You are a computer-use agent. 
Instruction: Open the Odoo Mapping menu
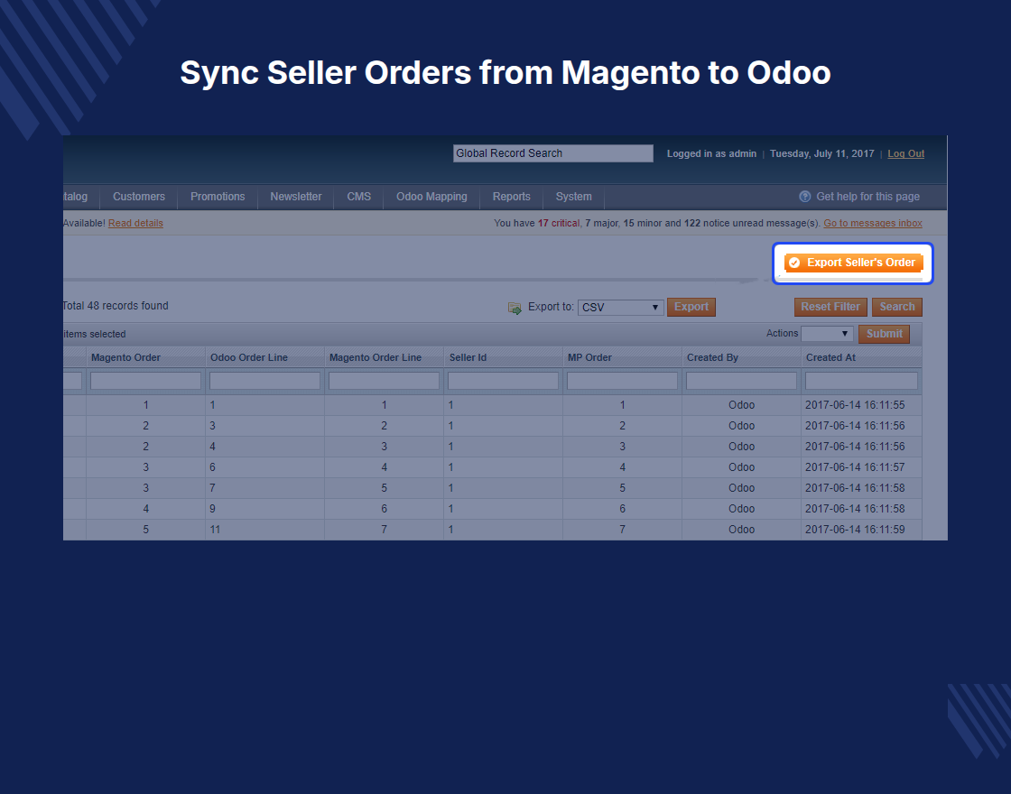pos(431,197)
